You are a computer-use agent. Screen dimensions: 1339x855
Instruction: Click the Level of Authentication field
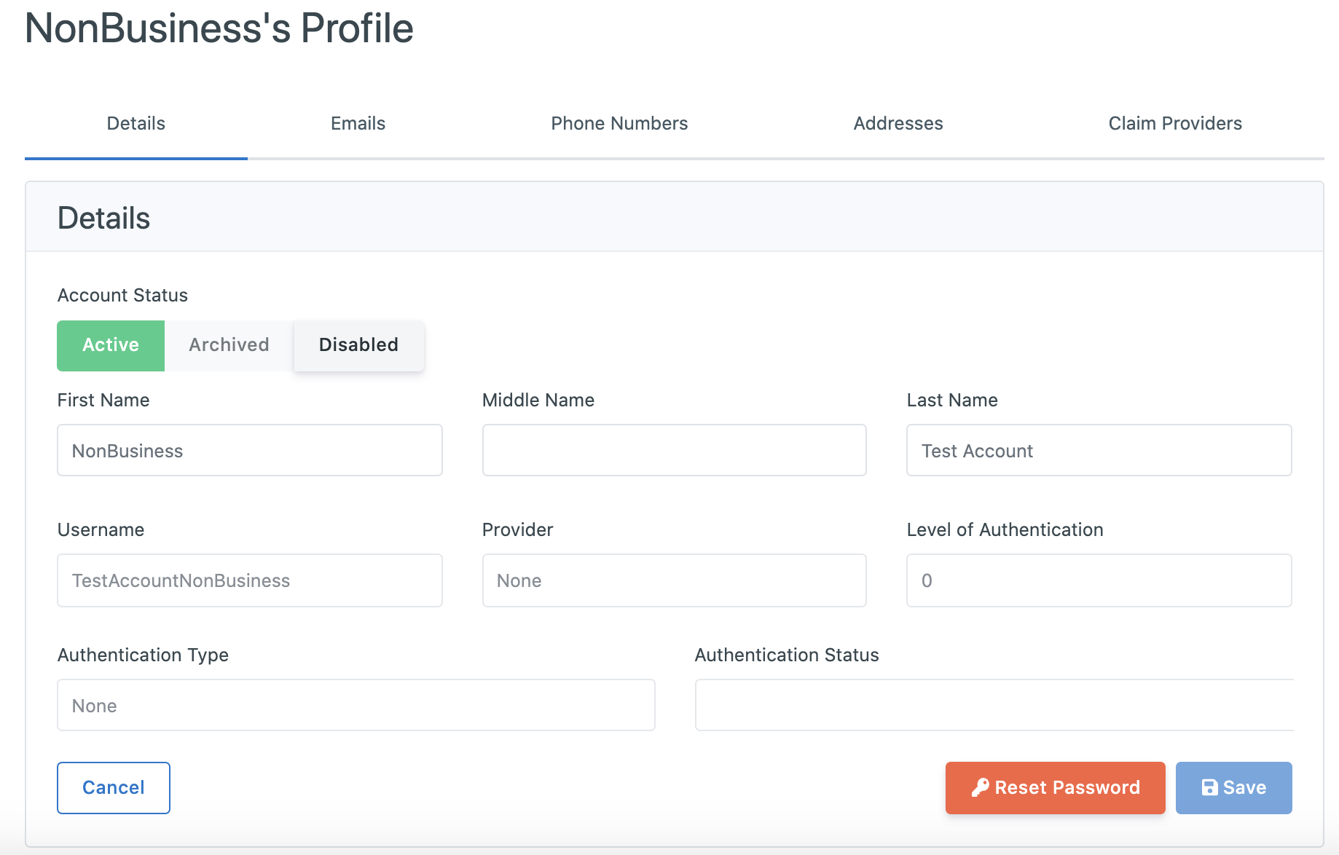click(1099, 580)
